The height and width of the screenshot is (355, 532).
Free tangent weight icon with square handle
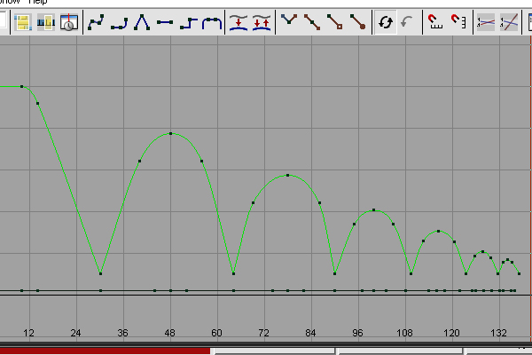pyautogui.click(x=335, y=22)
